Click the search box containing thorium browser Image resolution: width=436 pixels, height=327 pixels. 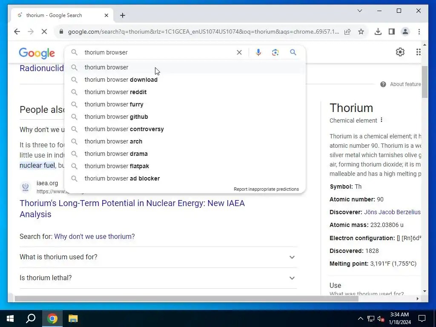158,52
